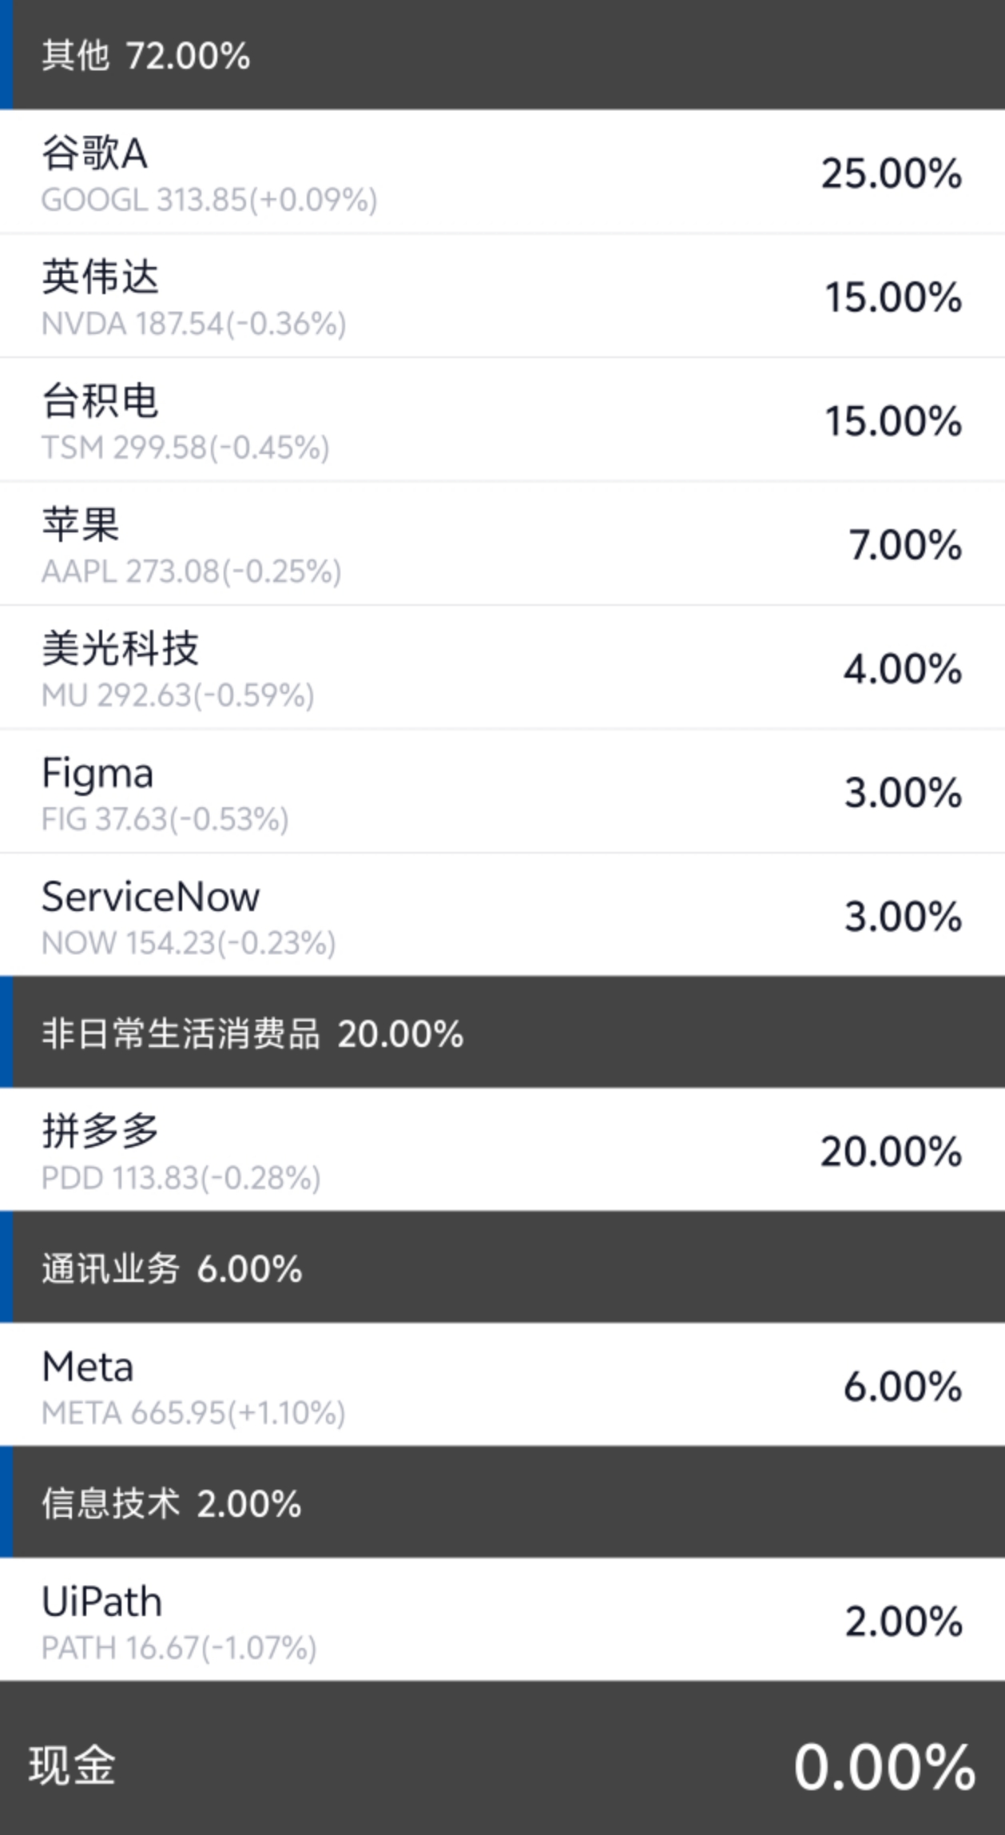Open the Meta stock name
1005x1835 pixels.
click(88, 1367)
